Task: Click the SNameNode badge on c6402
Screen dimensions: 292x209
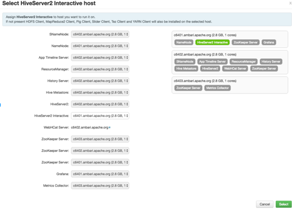Action: (185, 62)
